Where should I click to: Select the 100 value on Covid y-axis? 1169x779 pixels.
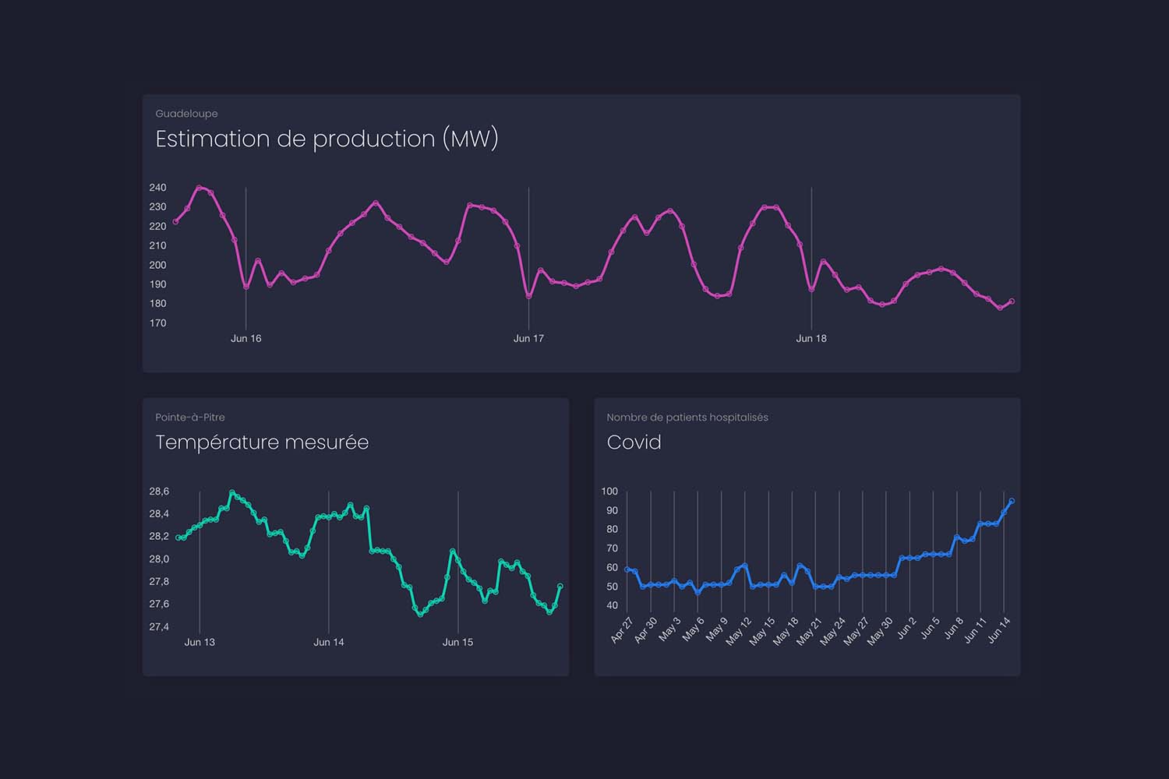click(x=609, y=492)
